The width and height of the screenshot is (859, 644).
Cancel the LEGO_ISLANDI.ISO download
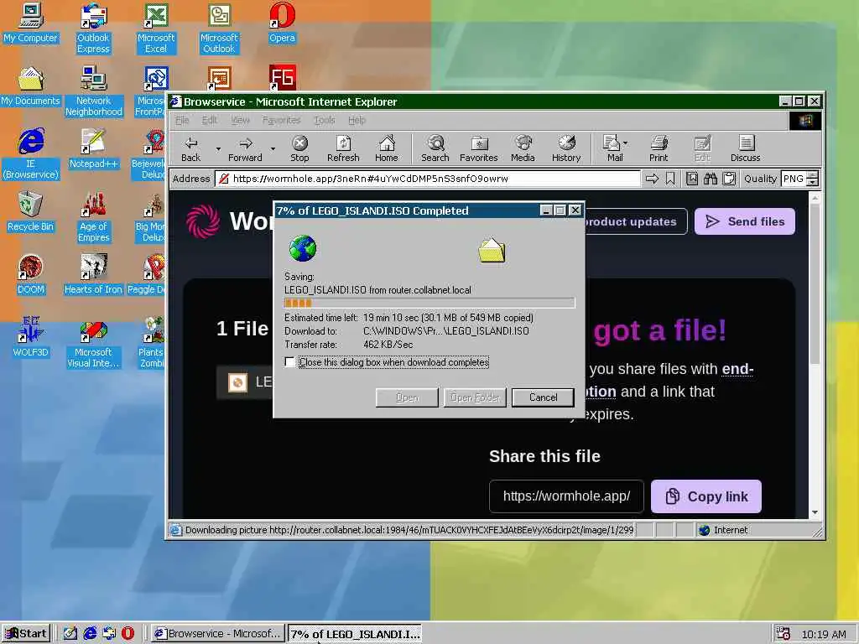(543, 397)
